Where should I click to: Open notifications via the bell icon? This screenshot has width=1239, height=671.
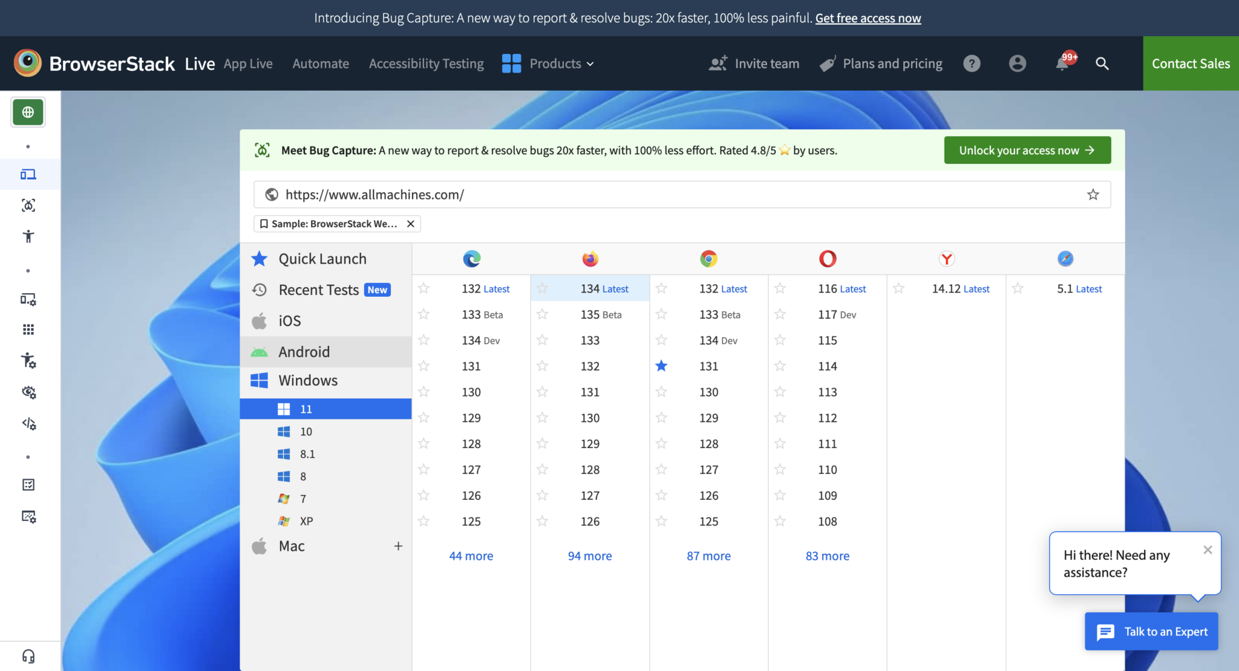[x=1063, y=63]
